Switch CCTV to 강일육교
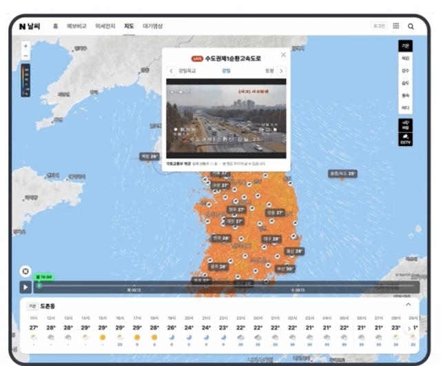Screen dimensions: 441x366 pyautogui.click(x=187, y=71)
